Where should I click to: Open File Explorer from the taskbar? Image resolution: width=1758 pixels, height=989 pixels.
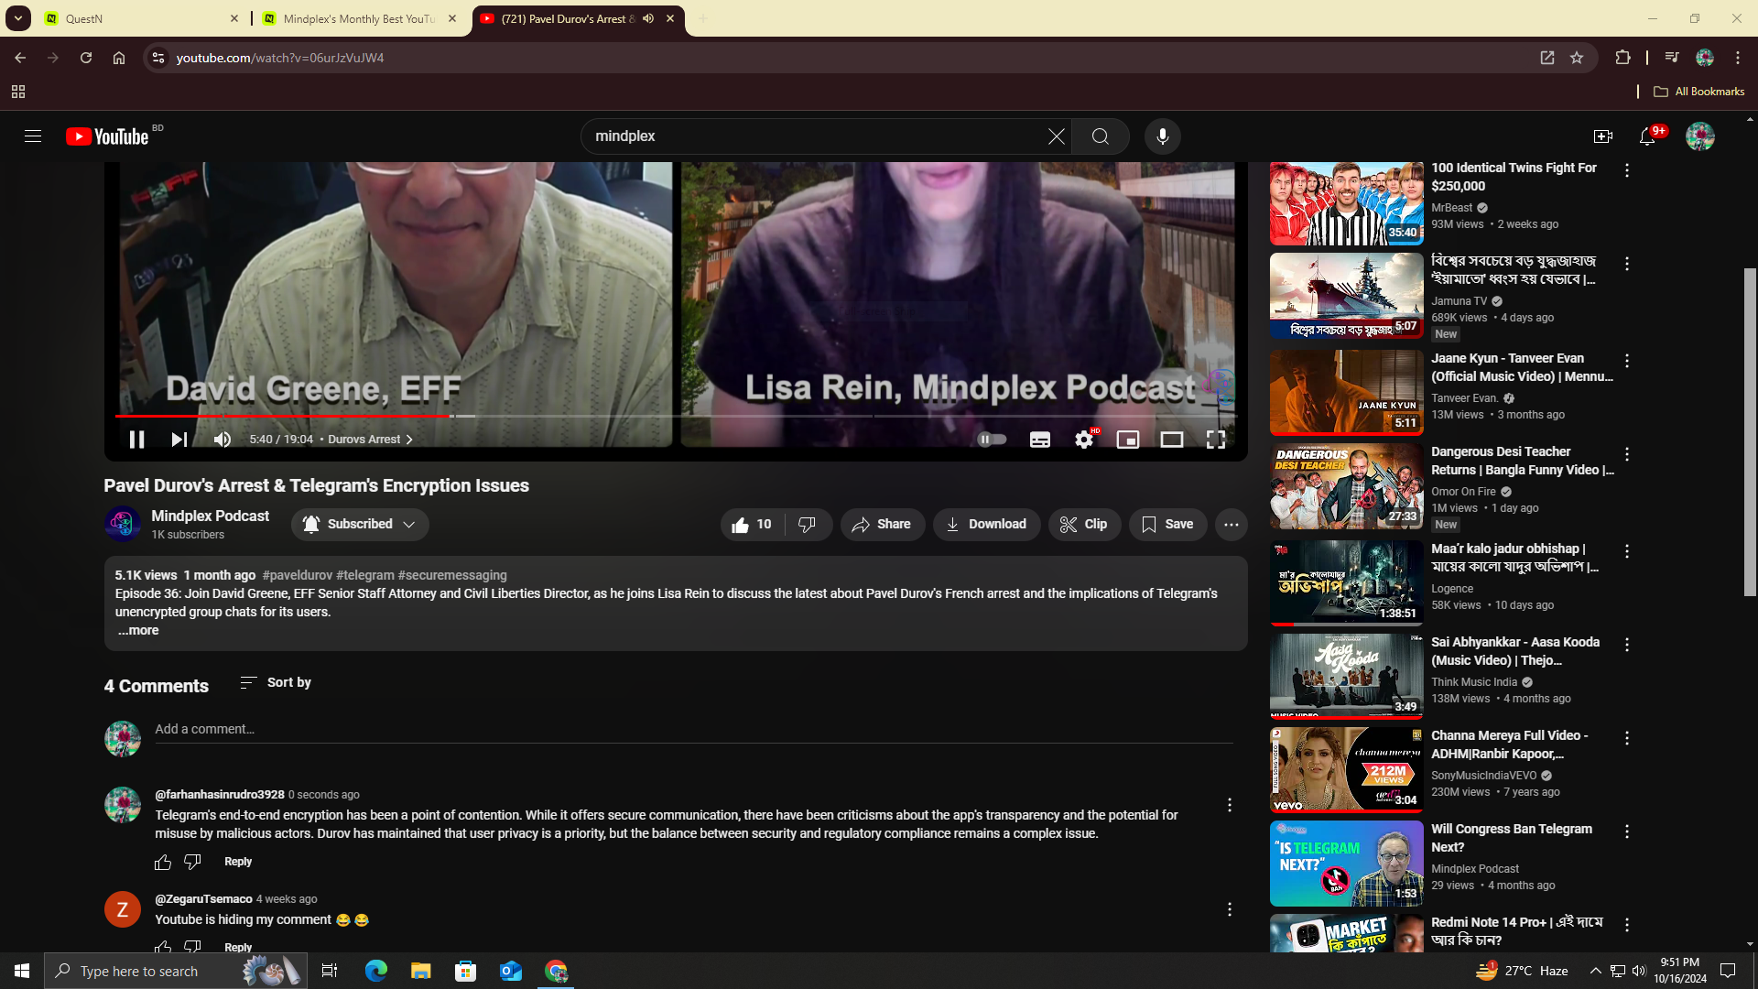pos(420,971)
